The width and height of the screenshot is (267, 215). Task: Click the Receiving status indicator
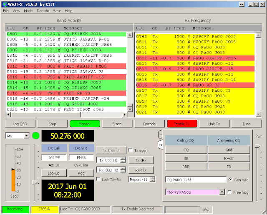(x=15, y=210)
